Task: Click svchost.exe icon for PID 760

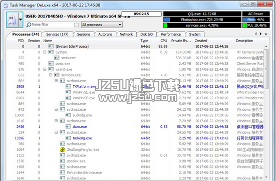Action: tap(62, 144)
